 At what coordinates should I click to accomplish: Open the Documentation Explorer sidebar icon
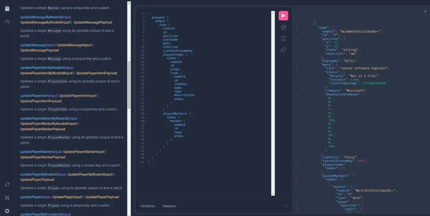7,8
